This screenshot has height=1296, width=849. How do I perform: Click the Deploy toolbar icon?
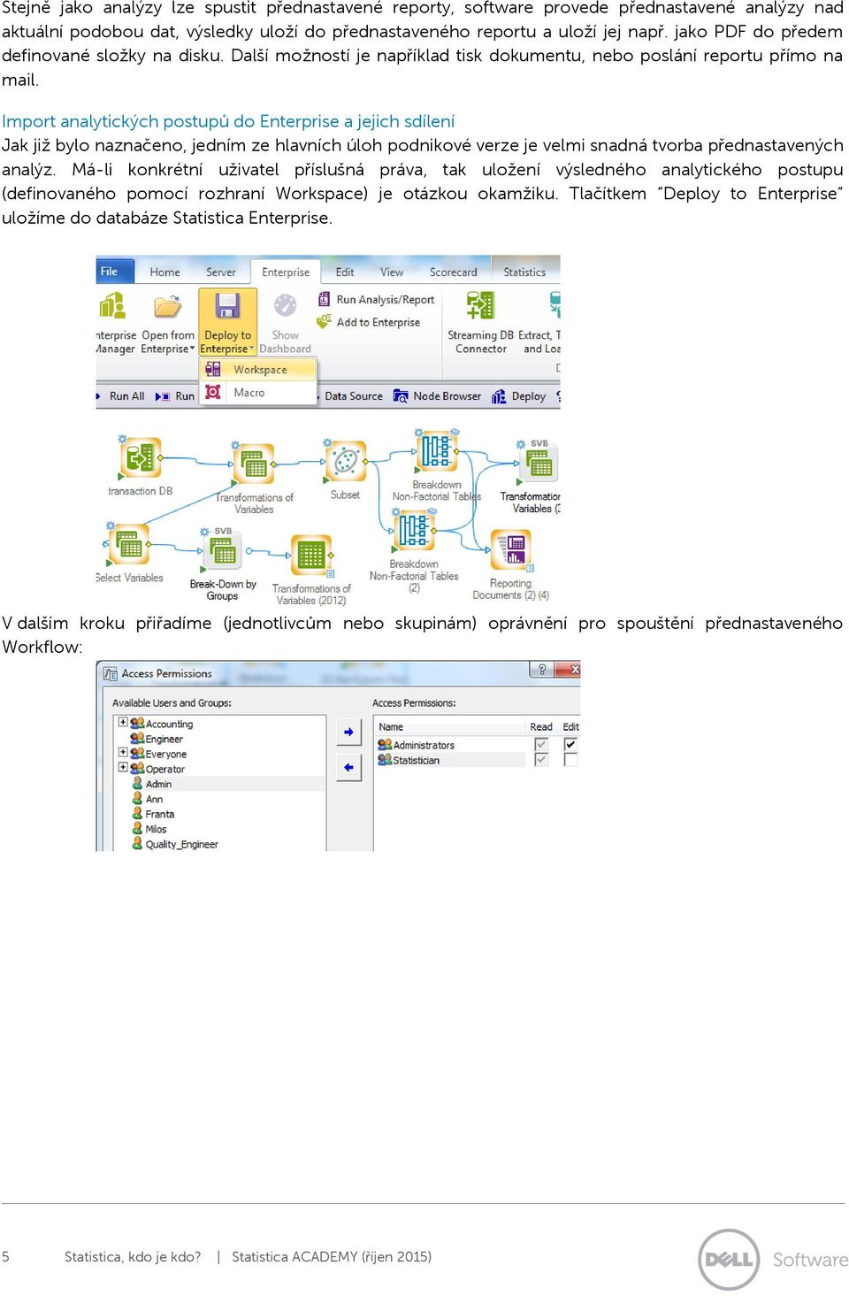tap(500, 396)
